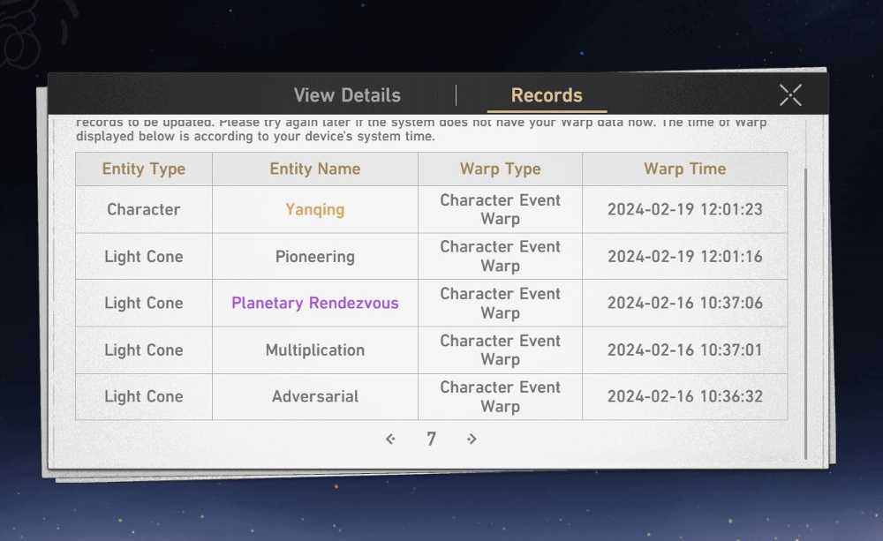This screenshot has height=541, width=883.
Task: Click the Warp Type column header
Action: tap(500, 169)
